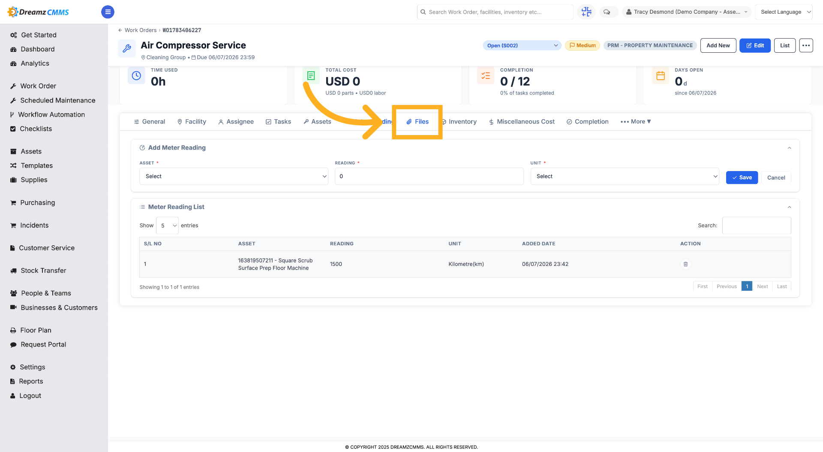Click the Edit work order button

[x=755, y=45]
